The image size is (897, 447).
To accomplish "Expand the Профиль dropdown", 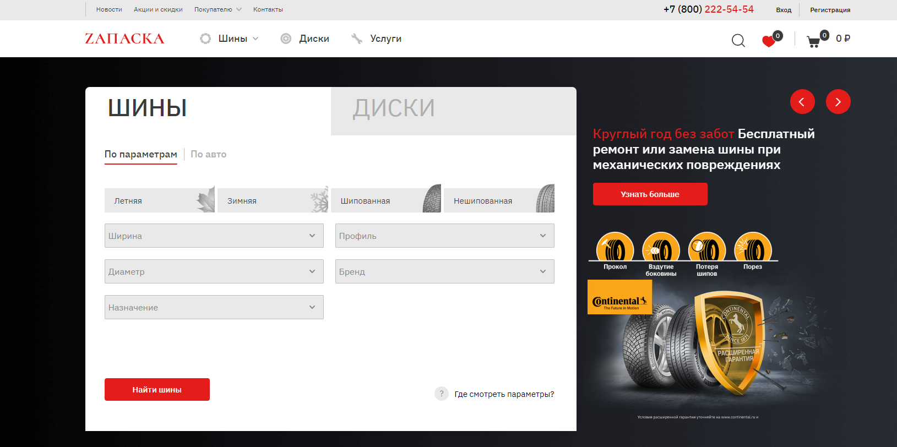I will pyautogui.click(x=445, y=236).
